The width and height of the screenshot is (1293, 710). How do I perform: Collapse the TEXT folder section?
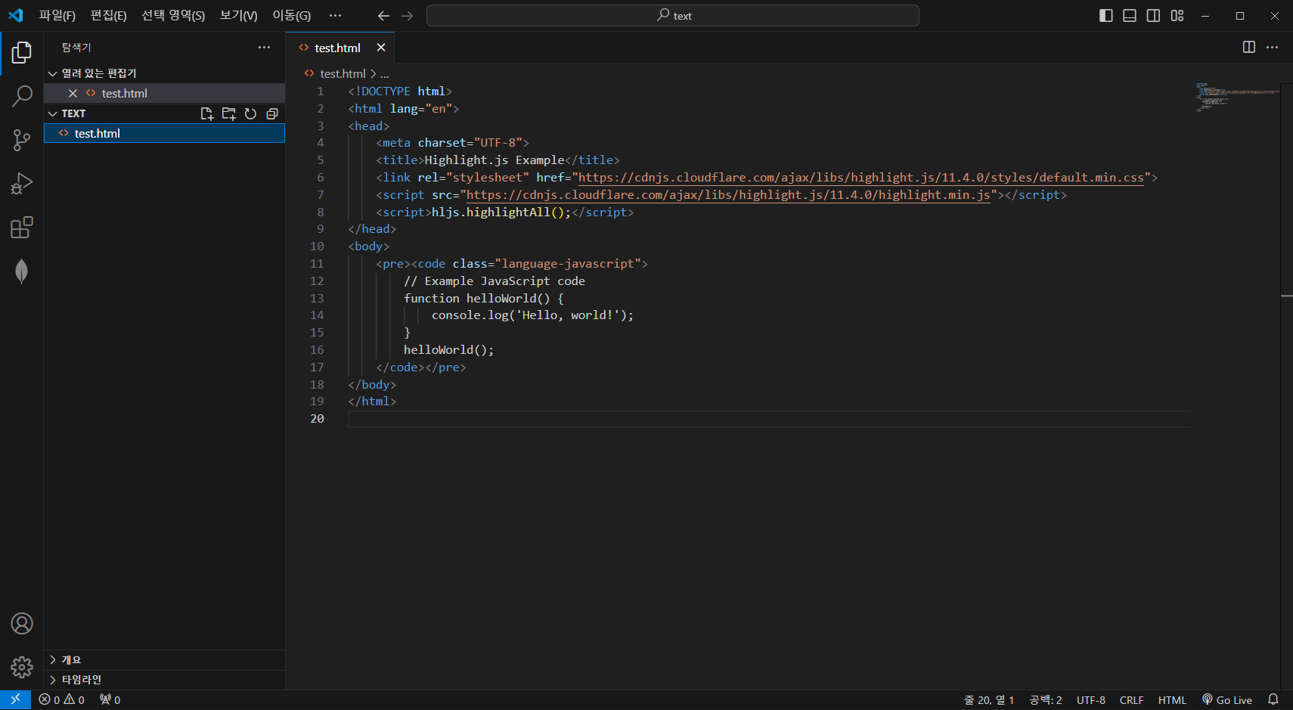pos(52,113)
